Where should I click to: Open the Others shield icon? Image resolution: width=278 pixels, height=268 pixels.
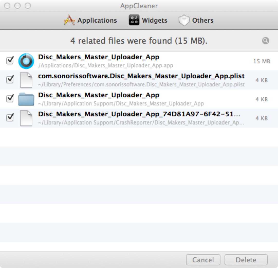(x=184, y=20)
